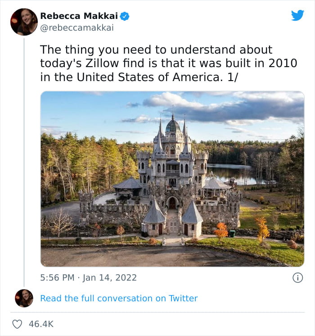
Task: Click the tweet text about Zillow find
Action: [x=169, y=64]
